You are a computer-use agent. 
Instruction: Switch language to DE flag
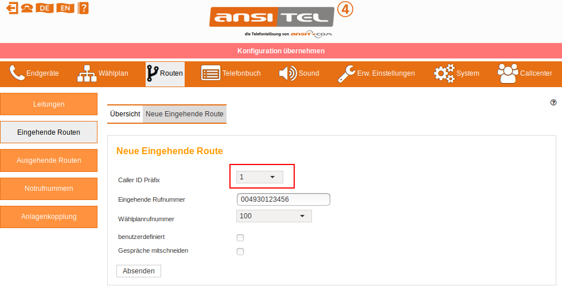point(45,8)
